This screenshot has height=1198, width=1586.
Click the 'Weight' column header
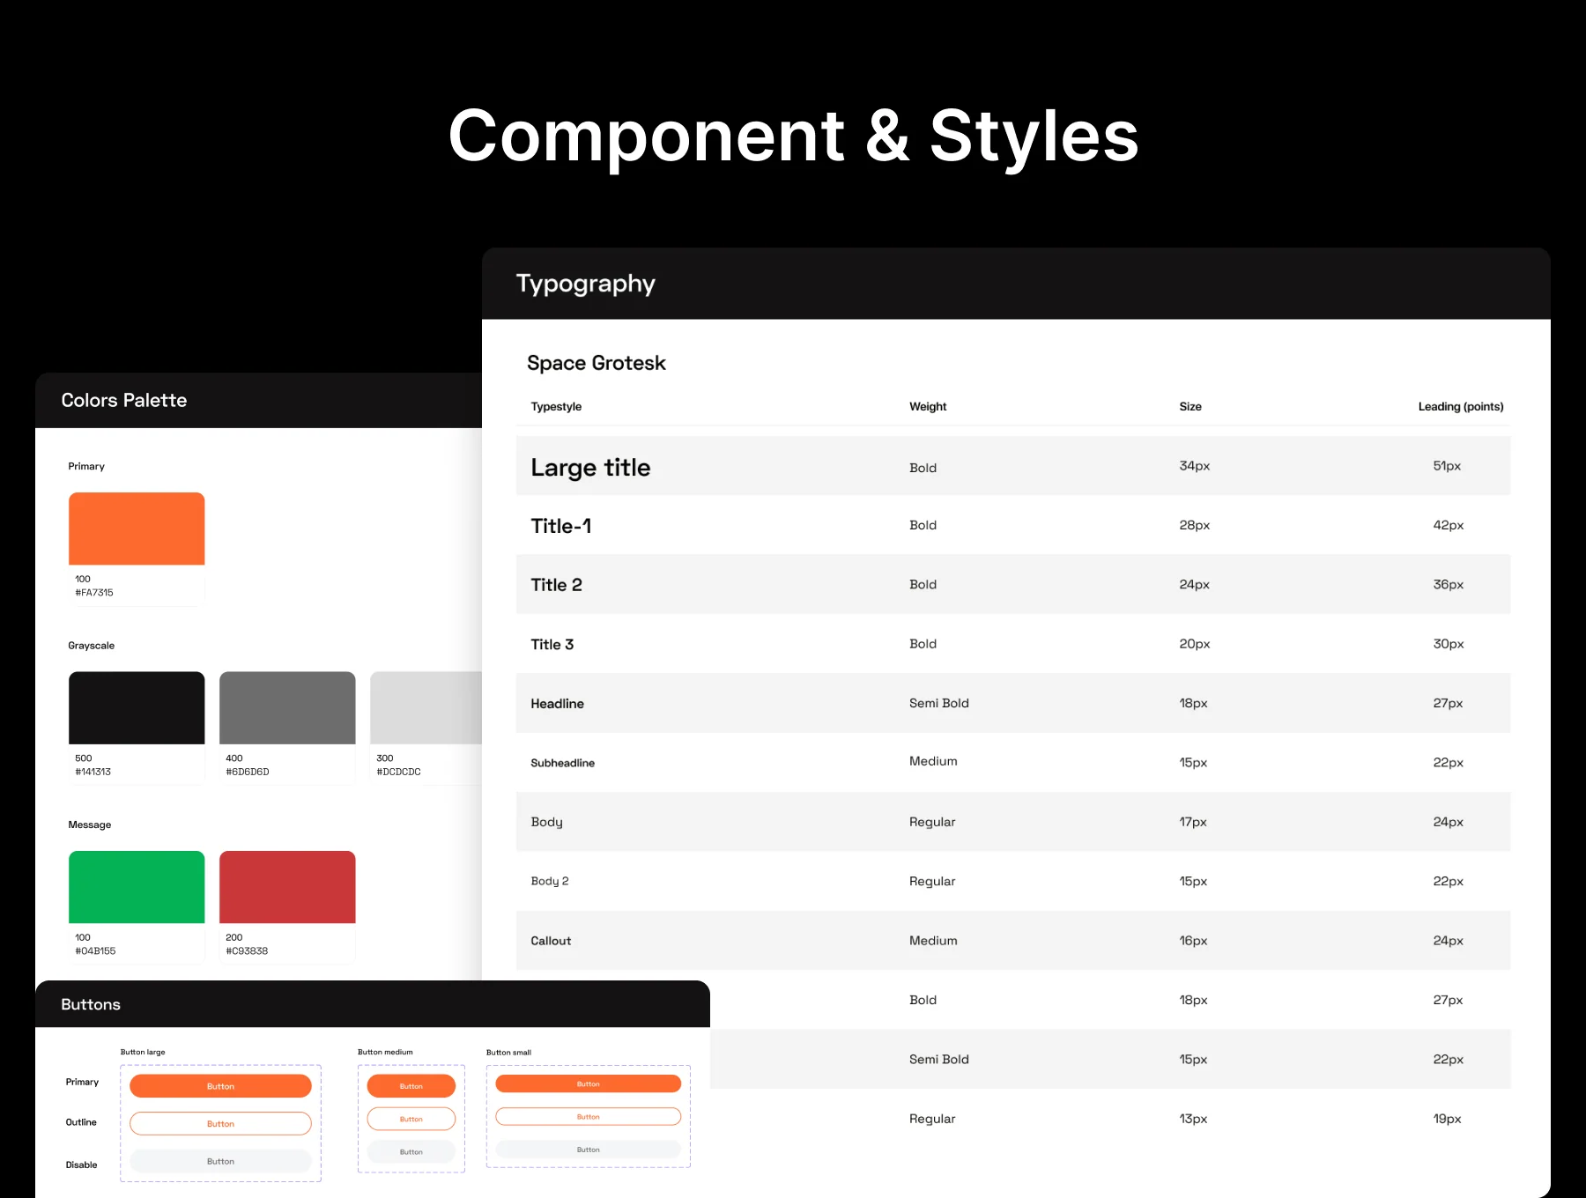click(928, 406)
